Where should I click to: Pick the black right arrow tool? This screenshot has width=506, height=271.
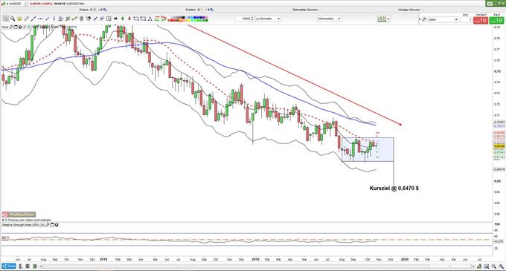point(115,19)
